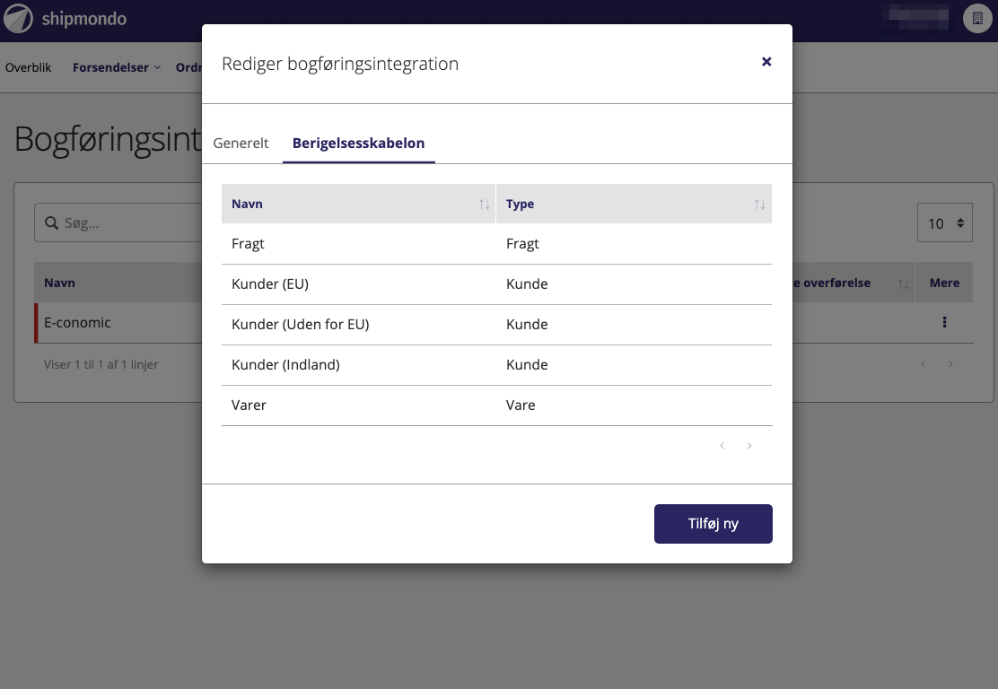Open the three-dot Mere menu for E-conomic
Screen dimensions: 998x689
944,323
